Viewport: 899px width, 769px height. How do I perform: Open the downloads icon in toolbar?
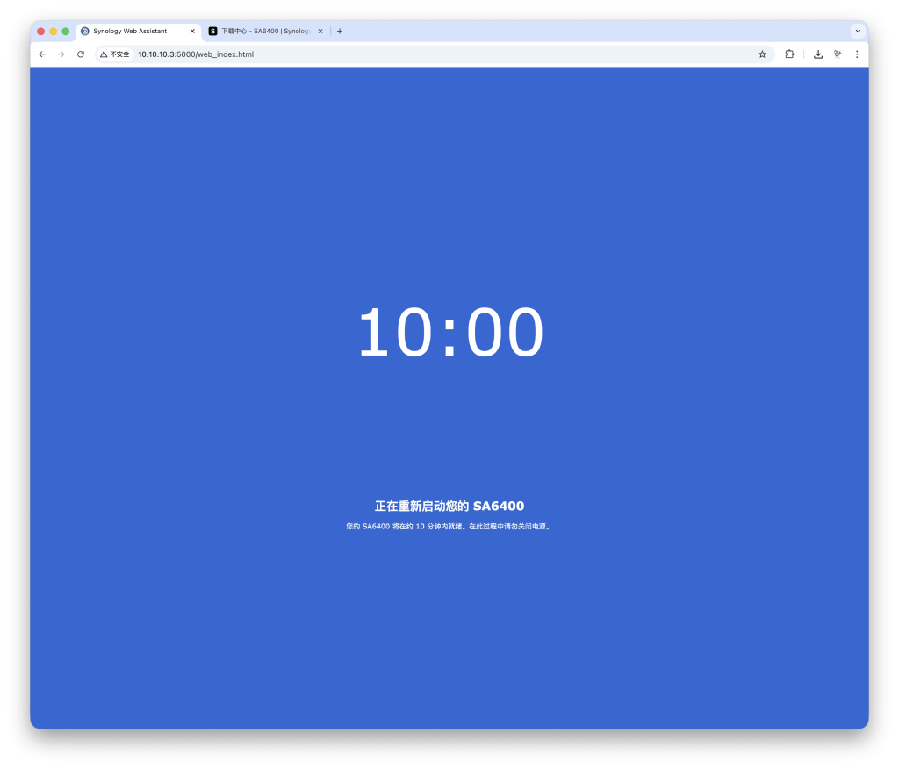818,54
